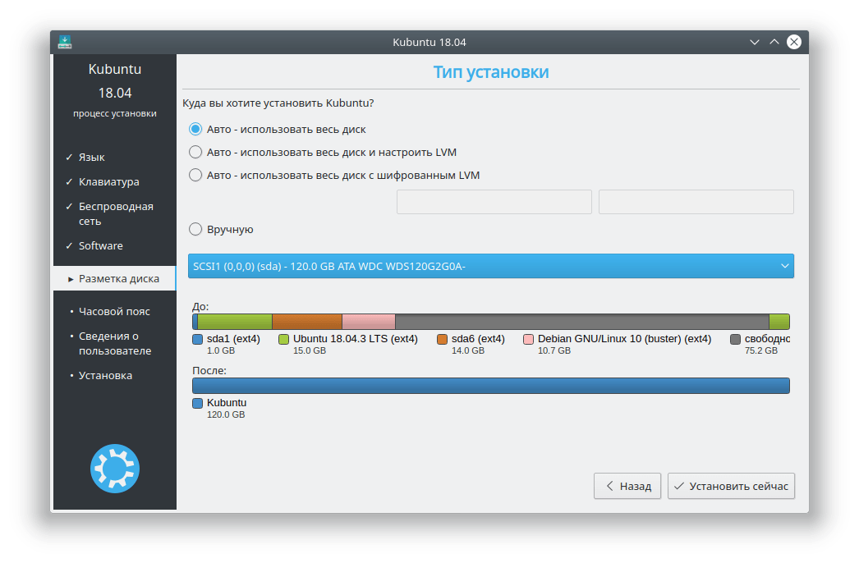Click the '10.7 GB' Debian size label

pyautogui.click(x=554, y=350)
